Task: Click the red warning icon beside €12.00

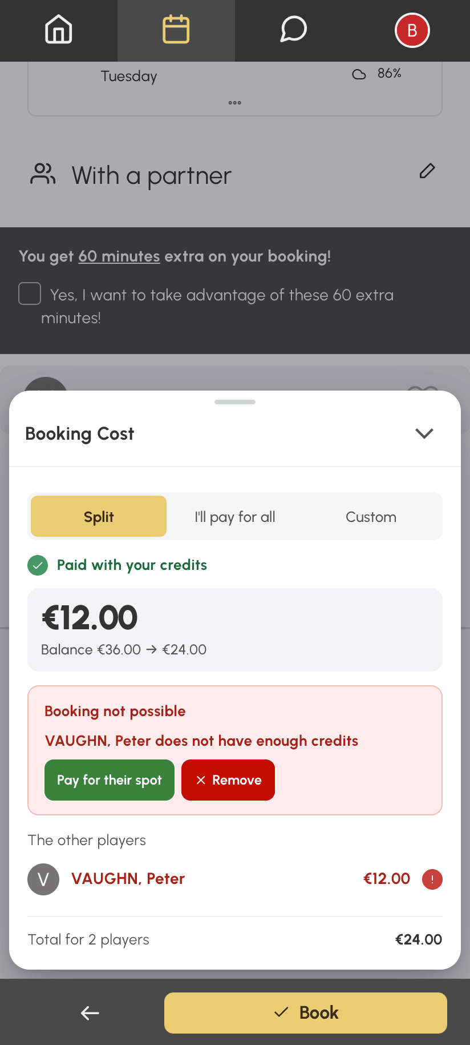Action: [x=432, y=879]
